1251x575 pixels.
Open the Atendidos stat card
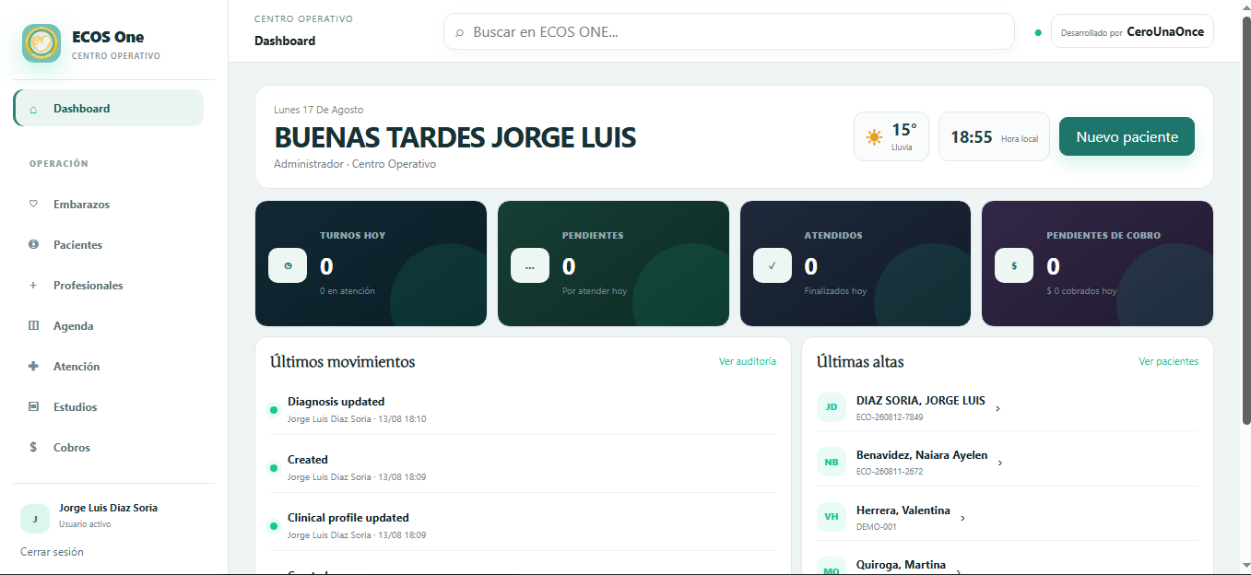(856, 264)
